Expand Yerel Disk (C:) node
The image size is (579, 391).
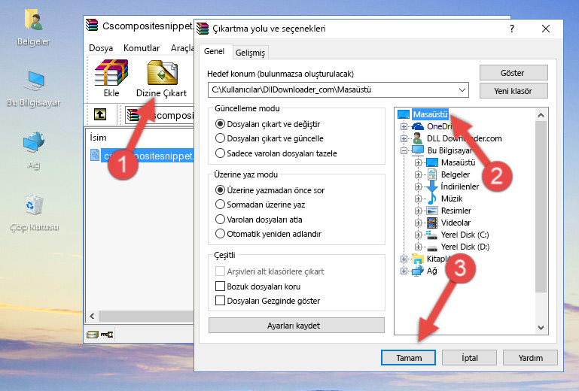[418, 235]
